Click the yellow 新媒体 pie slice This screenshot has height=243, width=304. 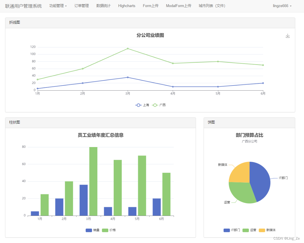241,173
